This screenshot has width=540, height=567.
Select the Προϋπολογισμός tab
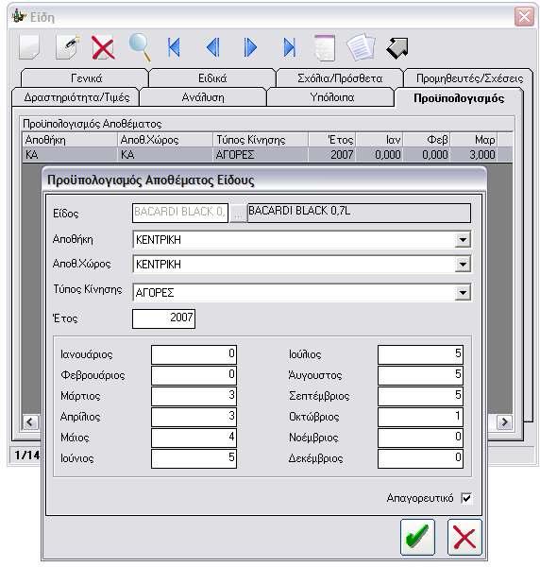459,98
